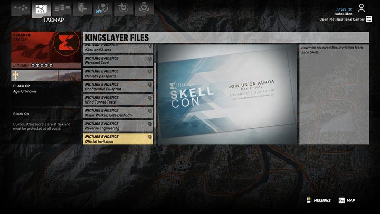The image size is (380, 214).
Task: Open the radar-style menu tab icon
Action: [x=123, y=8]
